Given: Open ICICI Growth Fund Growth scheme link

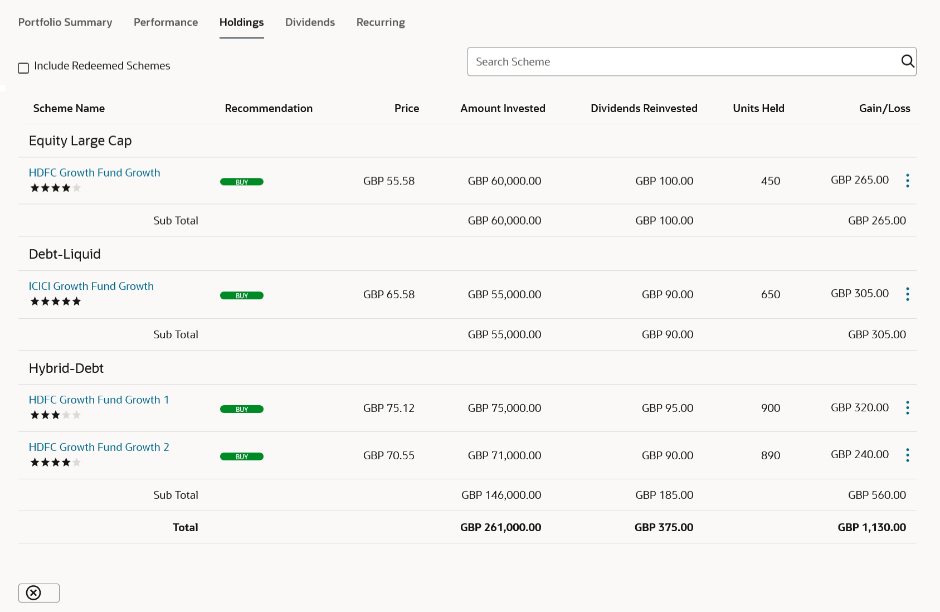Looking at the screenshot, I should [x=91, y=286].
